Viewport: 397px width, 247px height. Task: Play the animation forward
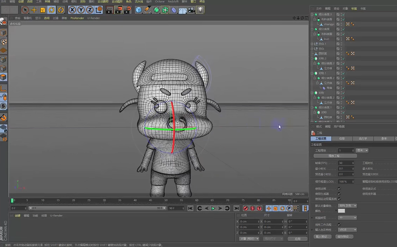pos(213,208)
